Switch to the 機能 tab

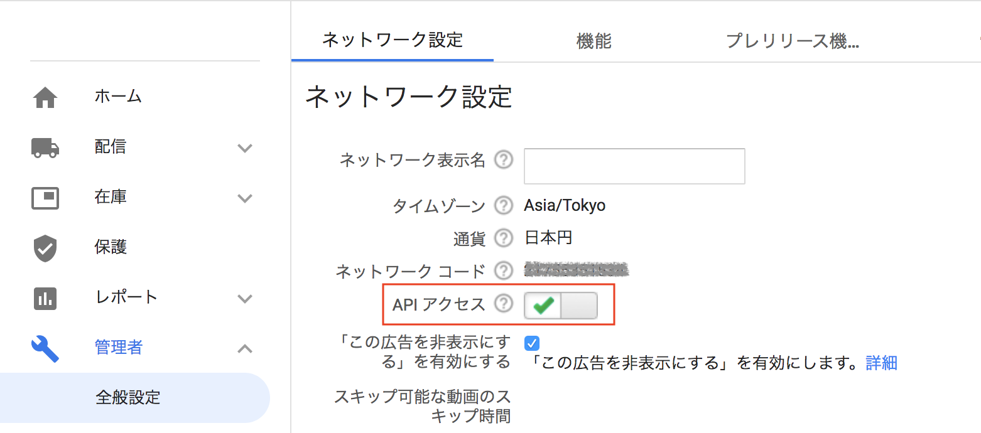594,41
